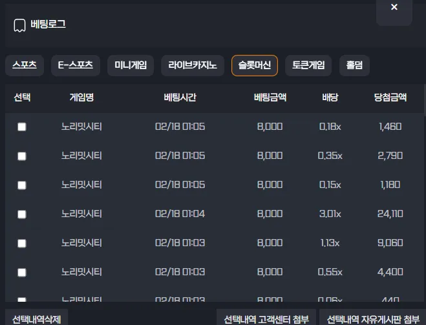Click the table's vertical scrollbar
Screen dimensions: 426x325
pyautogui.click(x=425, y=100)
